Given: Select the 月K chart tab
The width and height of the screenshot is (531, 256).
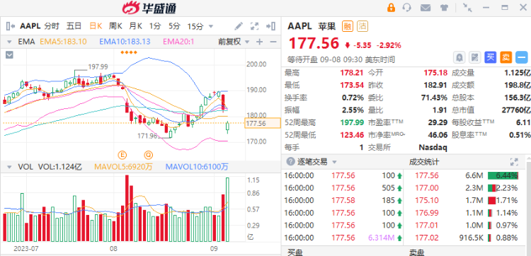Looking at the screenshot, I should (x=135, y=26).
